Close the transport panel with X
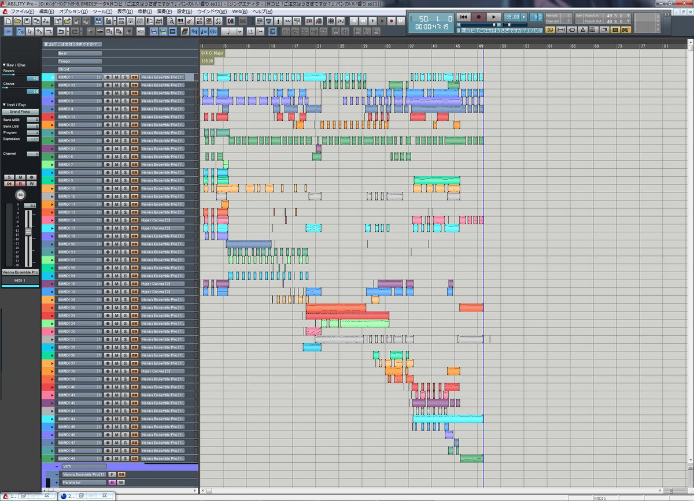Image resolution: width=694 pixels, height=501 pixels. pyautogui.click(x=667, y=14)
